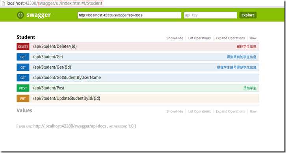Click Show/Hide for Values
This screenshot has height=153, width=286.
175,111
